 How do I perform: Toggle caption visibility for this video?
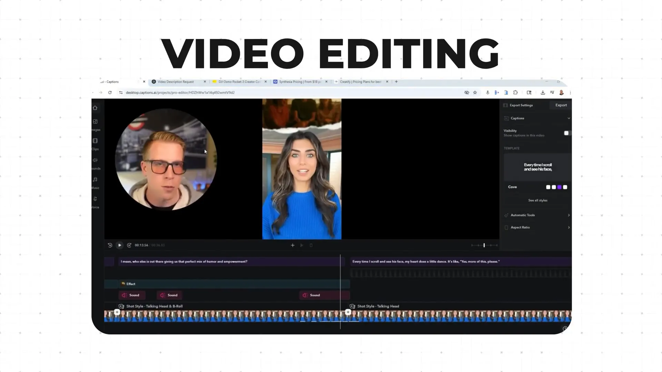(566, 133)
